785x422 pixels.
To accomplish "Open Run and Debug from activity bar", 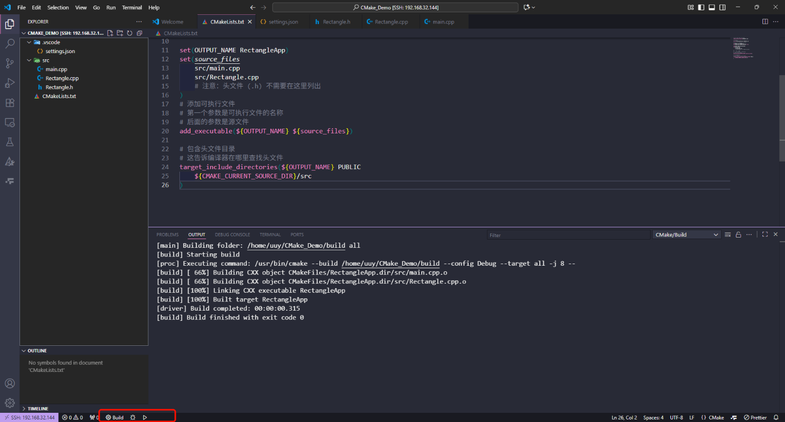I will (x=10, y=83).
